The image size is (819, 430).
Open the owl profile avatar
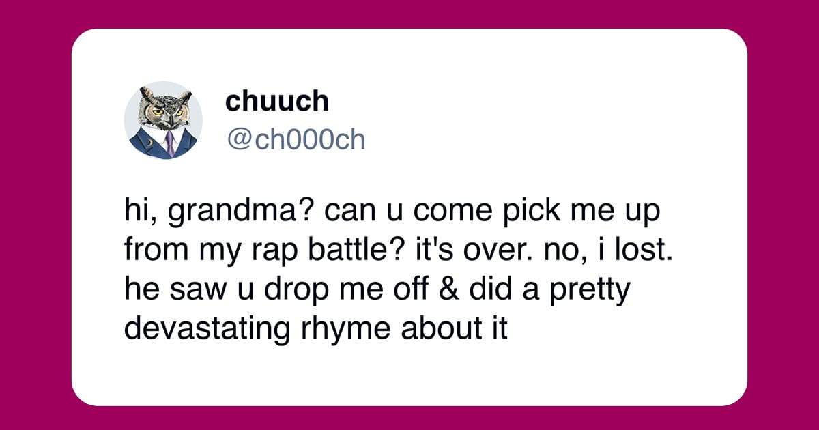pos(163,120)
